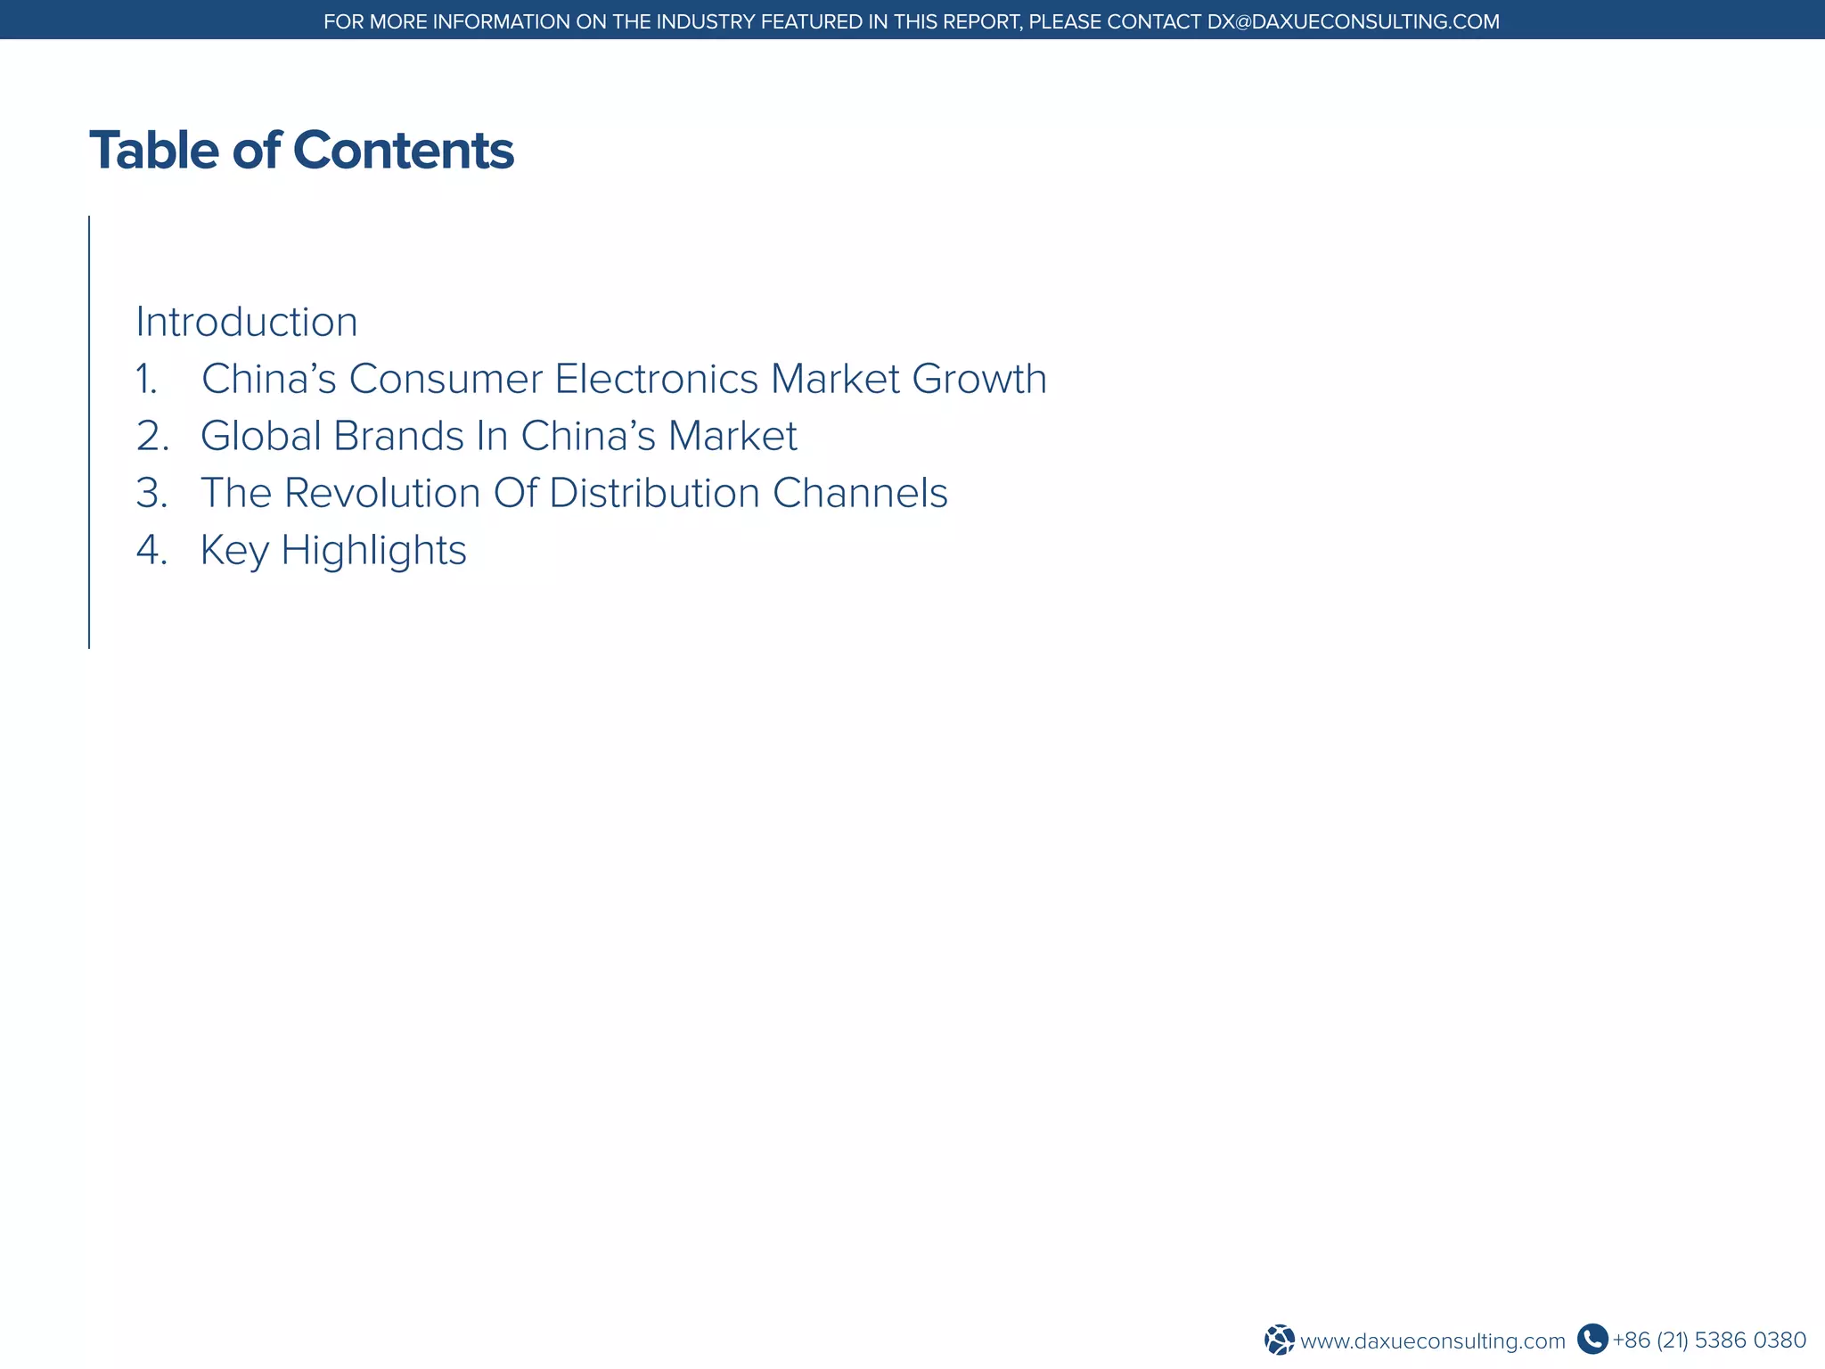Click the phone handset icon
1825x1369 pixels.
[x=1592, y=1339]
